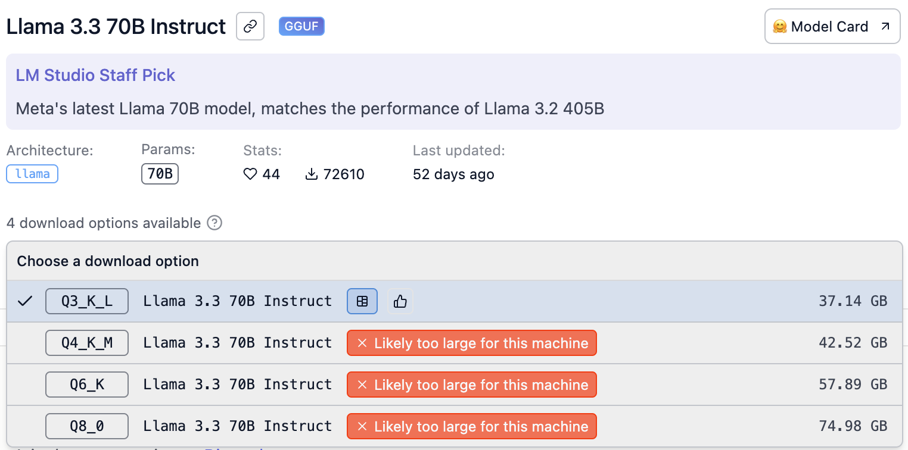Click the too-large warning on Q4_K_M row
Image resolution: width=908 pixels, height=450 pixels.
pos(471,343)
